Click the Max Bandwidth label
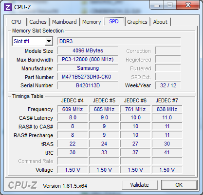Image resolution: width=203 pixels, height=195 pixels. 35,60
